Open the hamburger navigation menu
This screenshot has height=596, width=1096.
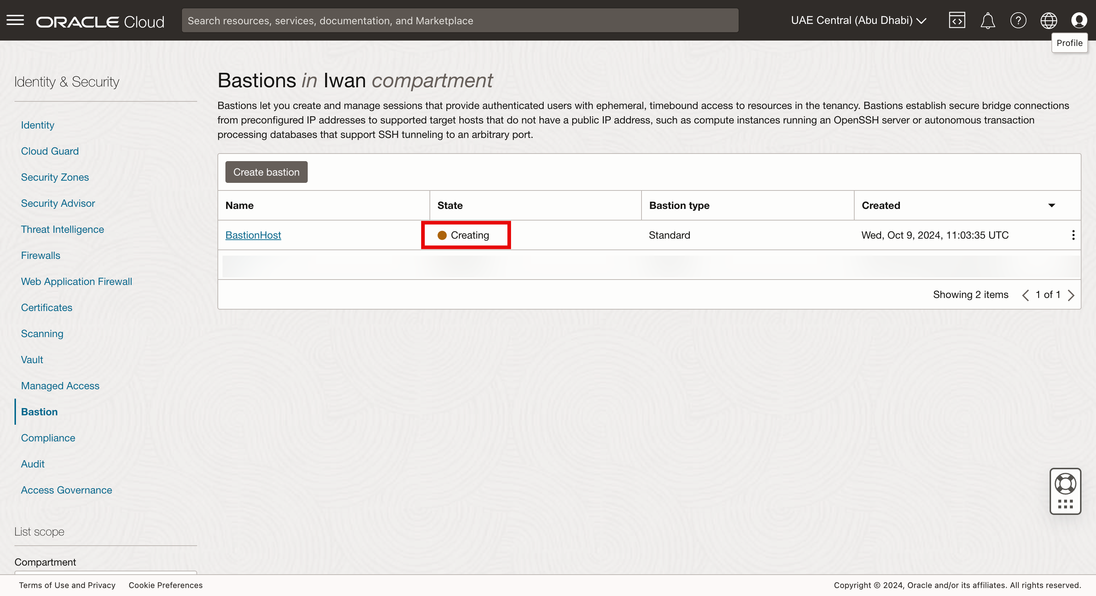(x=15, y=20)
